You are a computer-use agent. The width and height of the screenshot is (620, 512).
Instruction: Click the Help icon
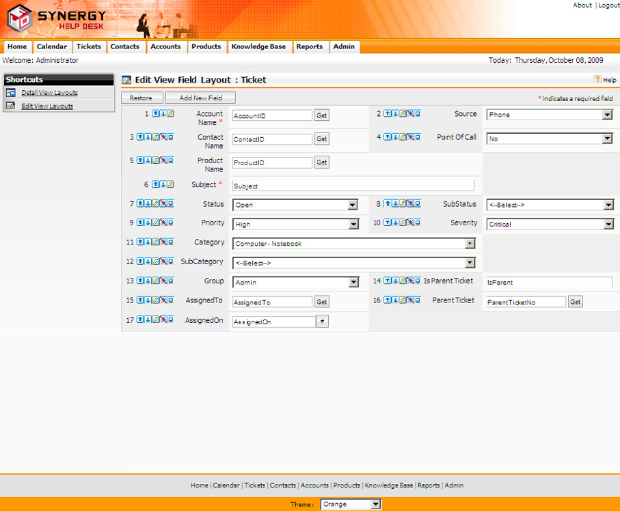click(597, 80)
